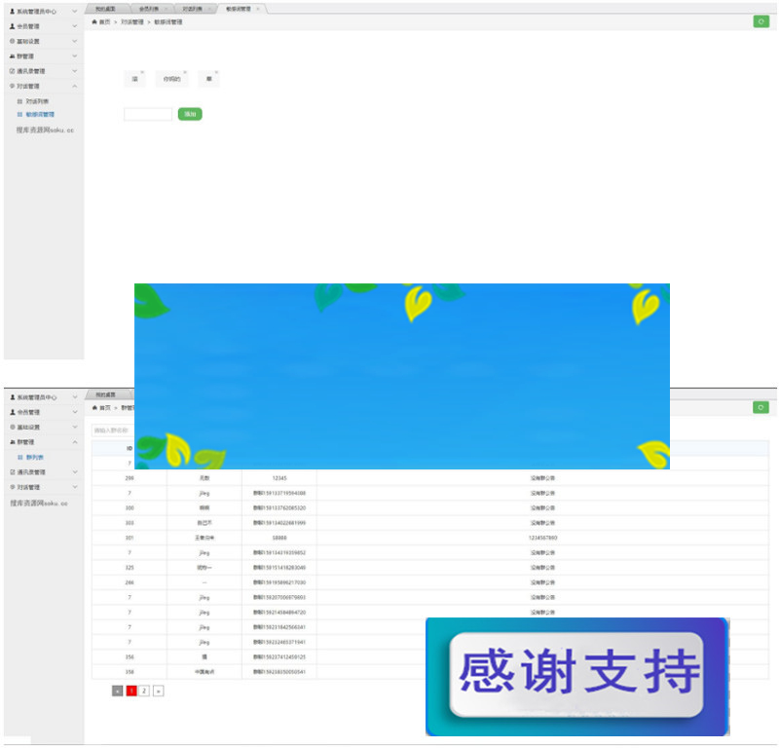
Task: Click the 系统管理员中心 admin icon
Action: pyautogui.click(x=10, y=11)
